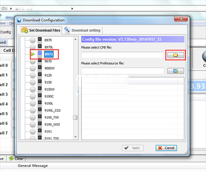The image size is (206, 171).
Task: Click the phone icon next to 9190L_C02
Action: [x=40, y=110]
